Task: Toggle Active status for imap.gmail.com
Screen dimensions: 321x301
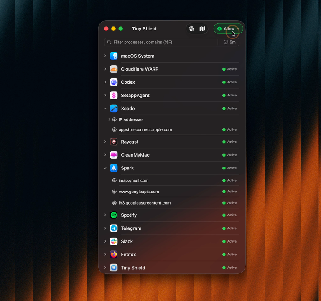Action: click(229, 180)
